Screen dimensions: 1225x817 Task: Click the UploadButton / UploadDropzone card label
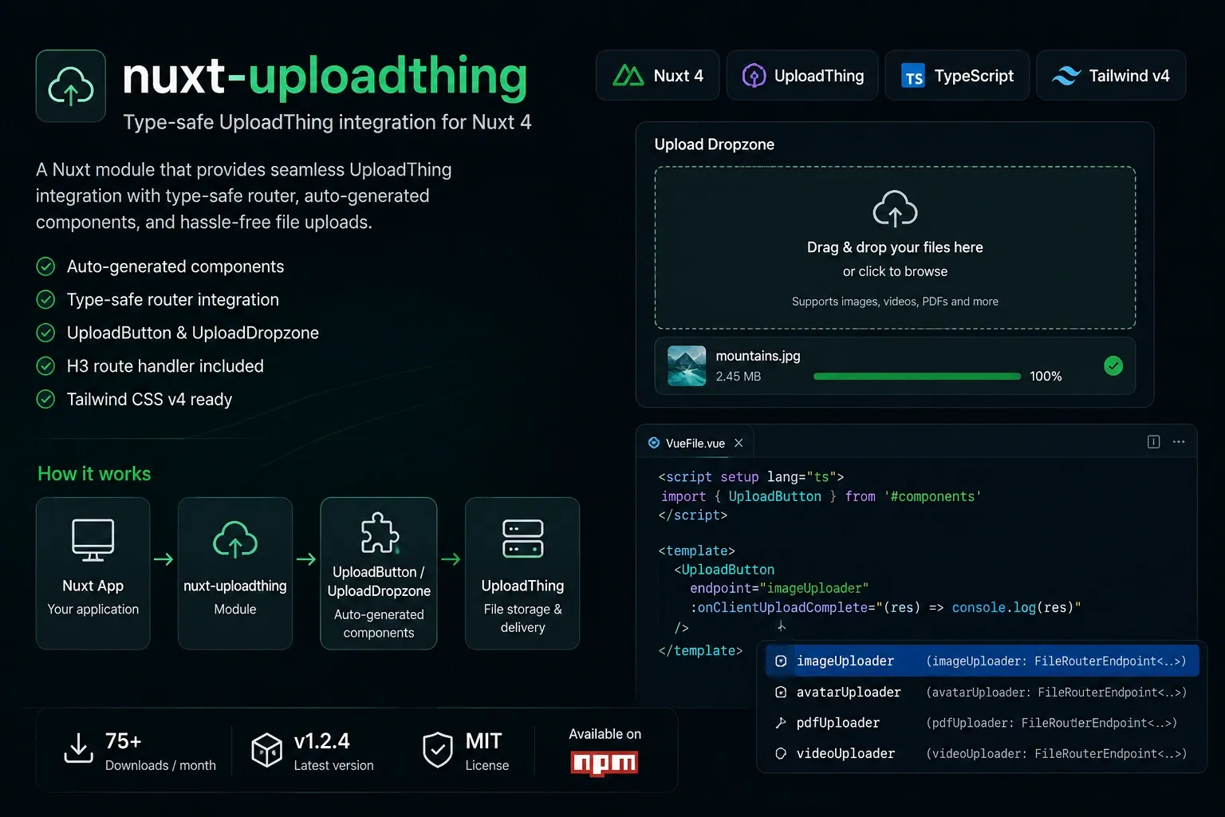(379, 582)
